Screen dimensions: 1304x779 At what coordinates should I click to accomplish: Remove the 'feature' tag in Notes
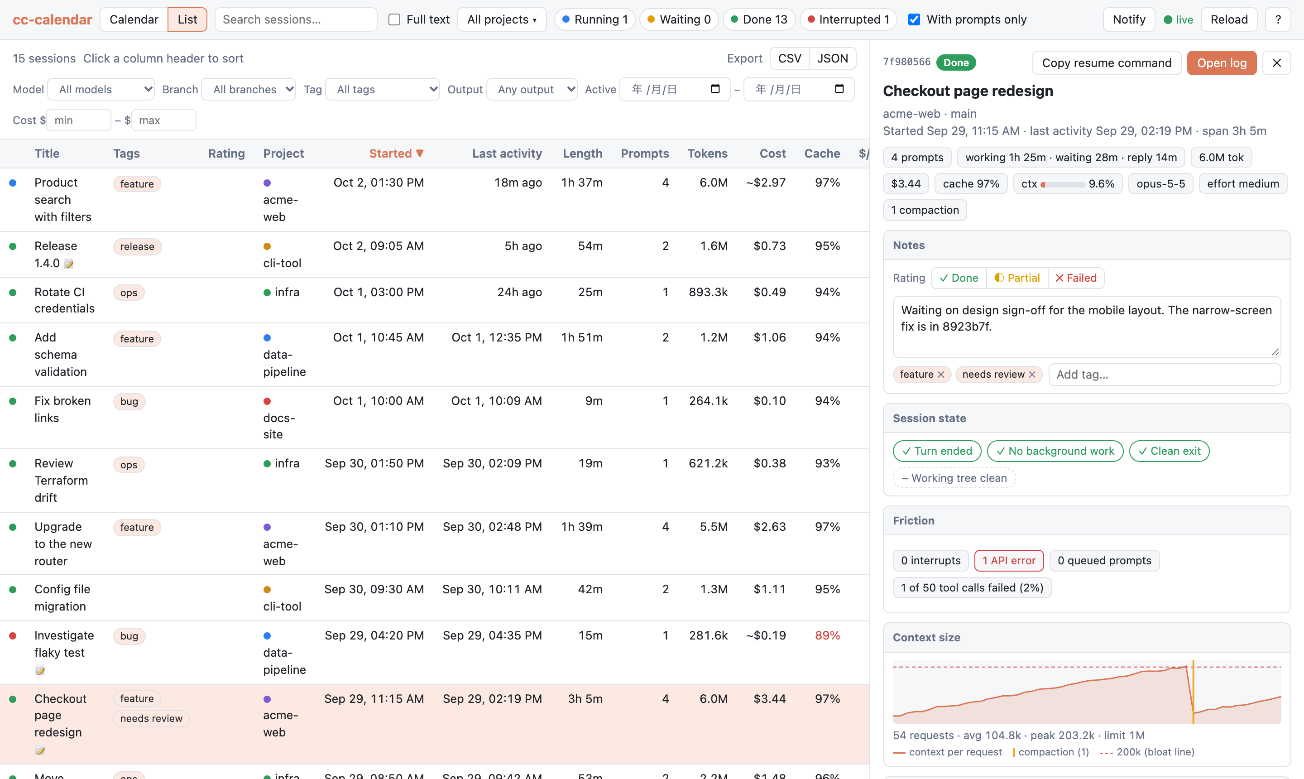pyautogui.click(x=940, y=374)
